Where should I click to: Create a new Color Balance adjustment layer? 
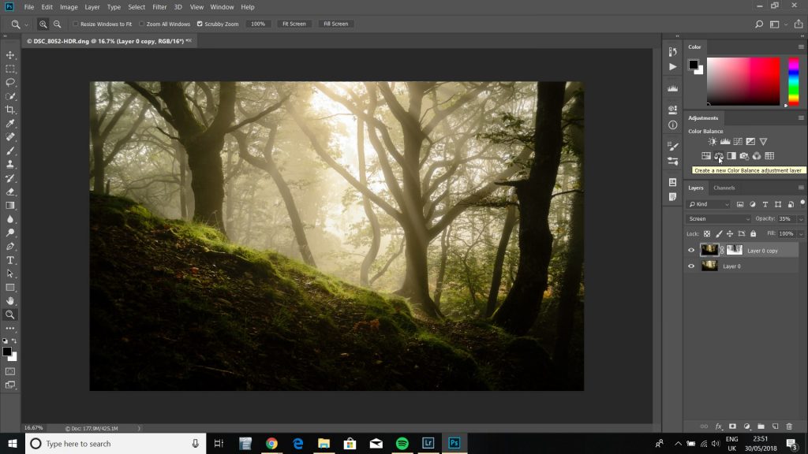click(719, 155)
